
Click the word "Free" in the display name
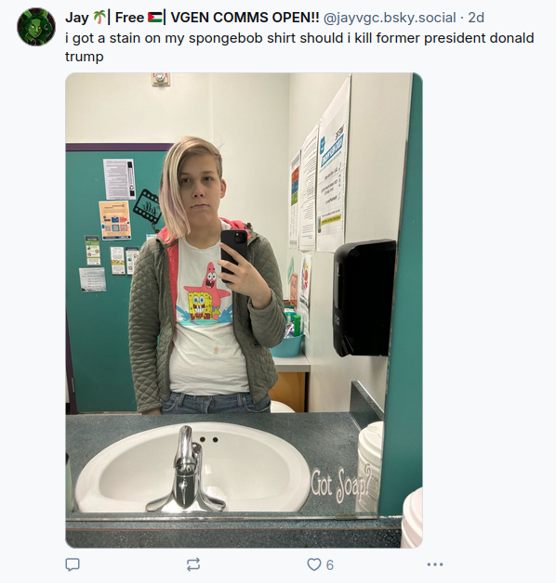point(129,17)
